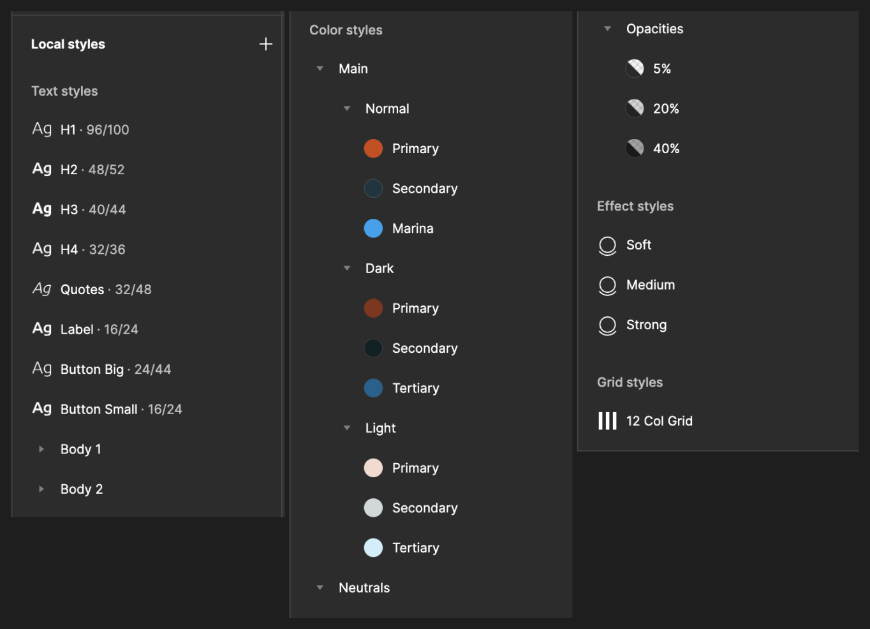Click the orange Primary swatch under Normal
Image resolution: width=870 pixels, height=629 pixels.
pos(373,149)
